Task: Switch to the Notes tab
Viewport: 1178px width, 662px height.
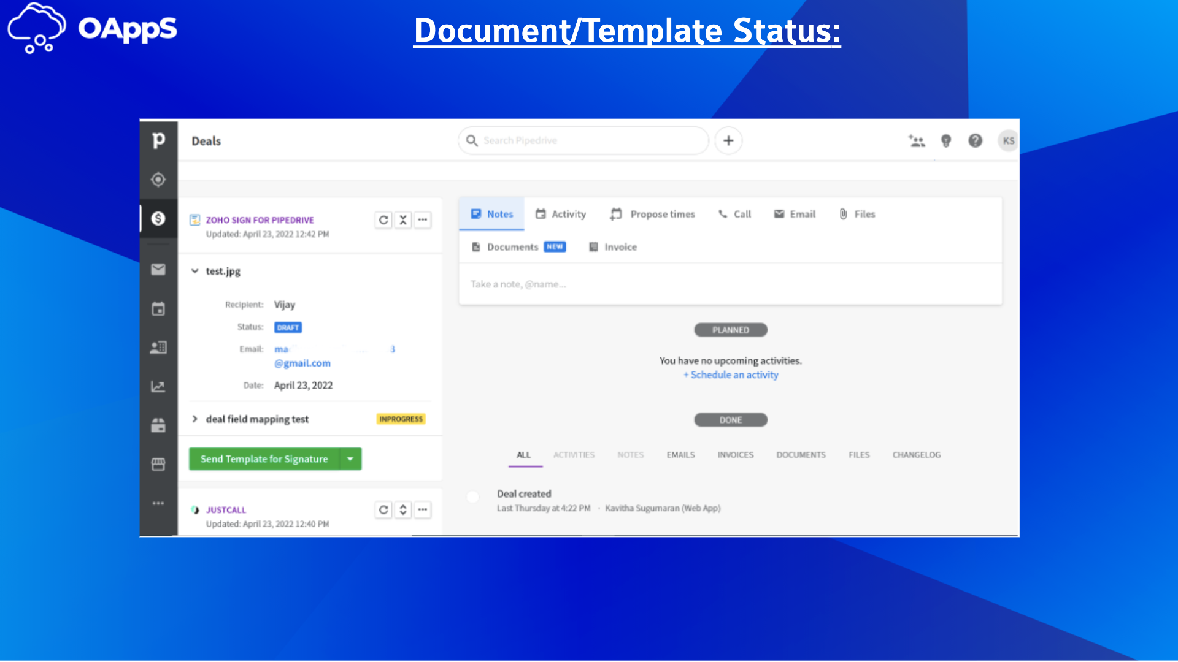Action: [x=492, y=214]
